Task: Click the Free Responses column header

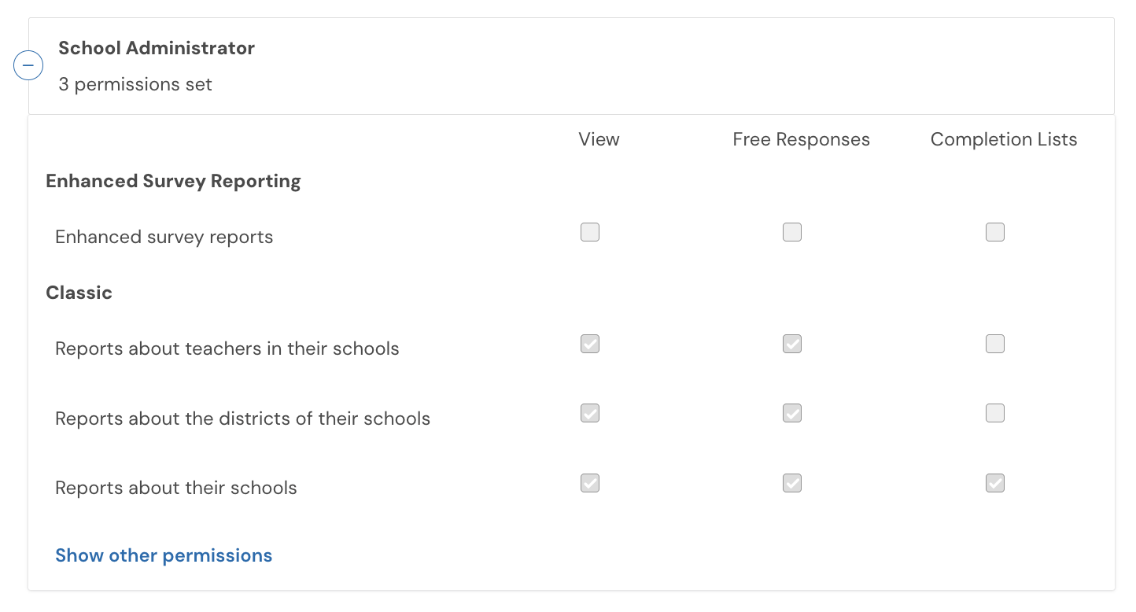Action: (801, 139)
